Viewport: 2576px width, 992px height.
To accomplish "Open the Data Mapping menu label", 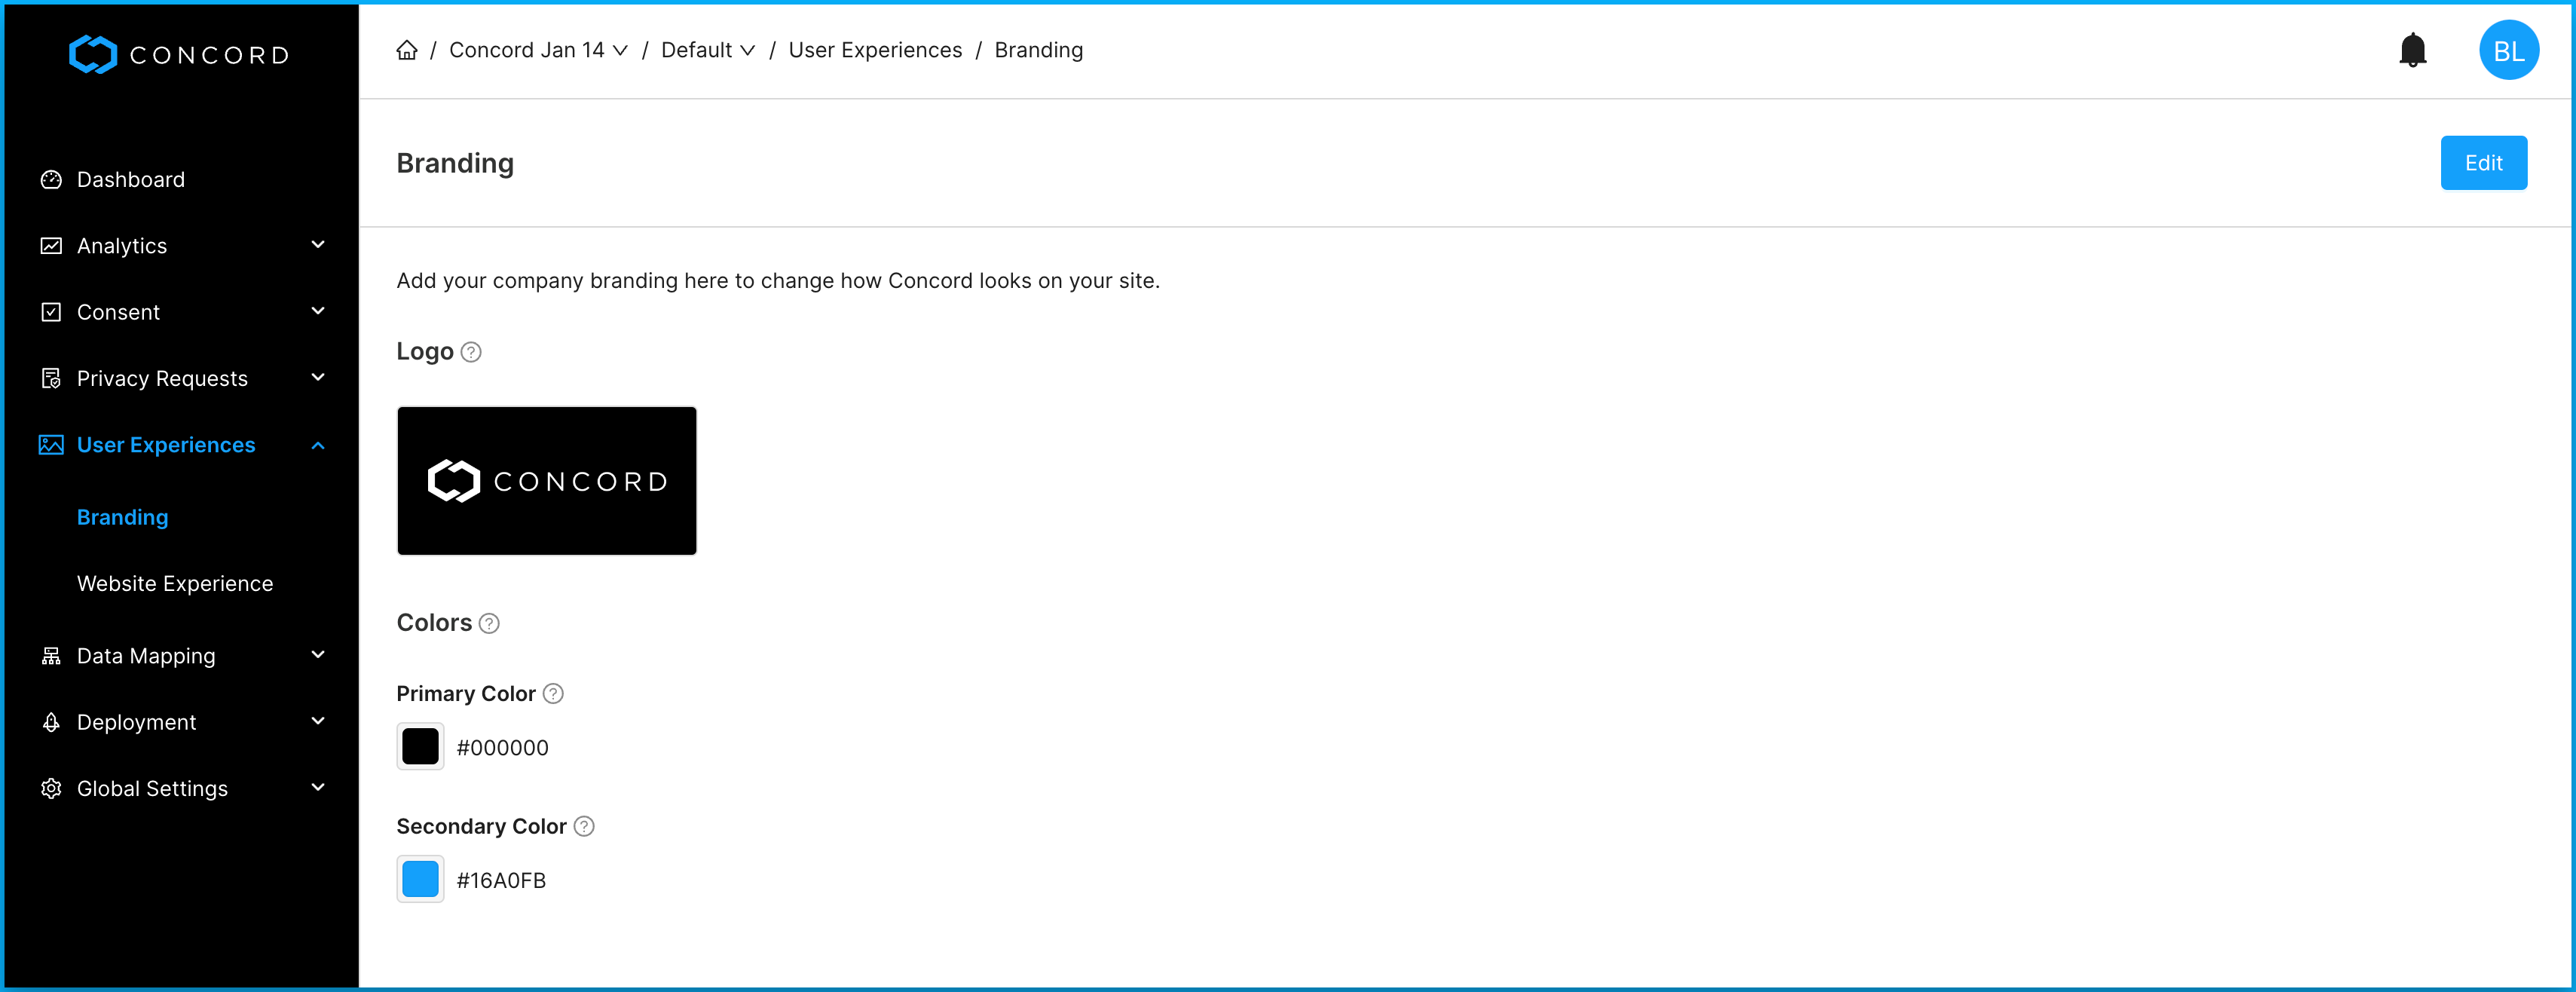I will point(146,656).
